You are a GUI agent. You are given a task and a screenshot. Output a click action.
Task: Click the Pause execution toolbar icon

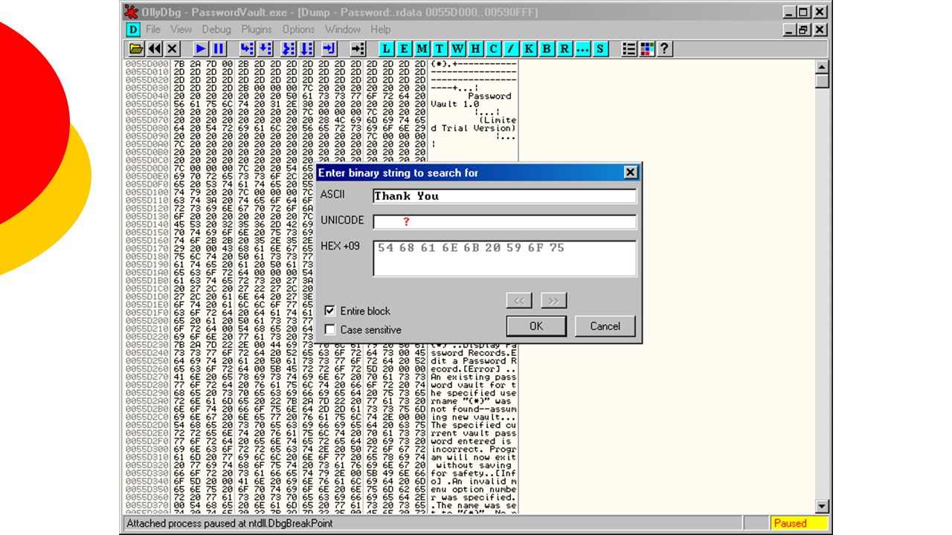pyautogui.click(x=219, y=48)
